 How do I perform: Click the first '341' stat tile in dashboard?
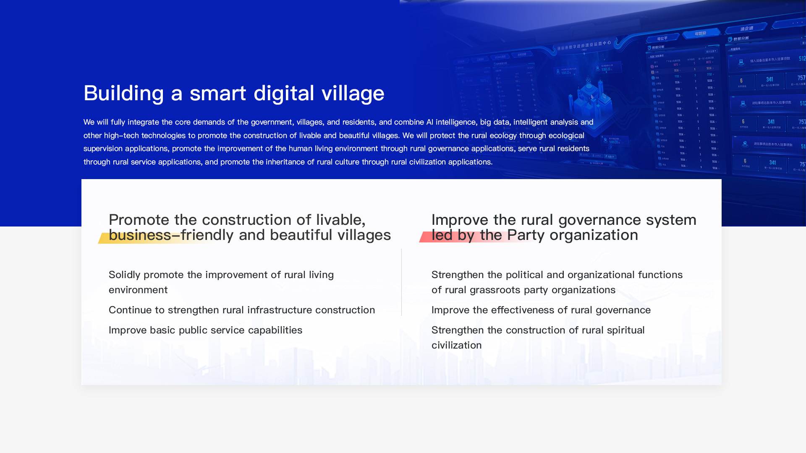tap(769, 81)
